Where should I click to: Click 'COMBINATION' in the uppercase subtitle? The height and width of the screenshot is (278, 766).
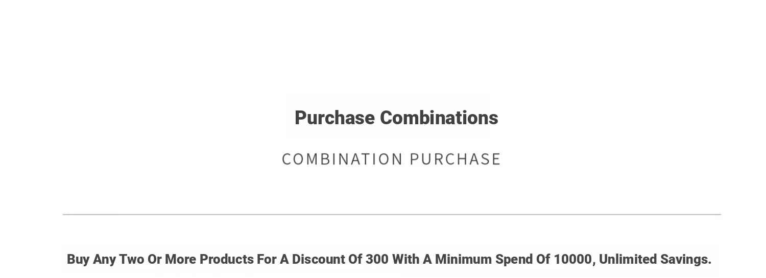343,159
